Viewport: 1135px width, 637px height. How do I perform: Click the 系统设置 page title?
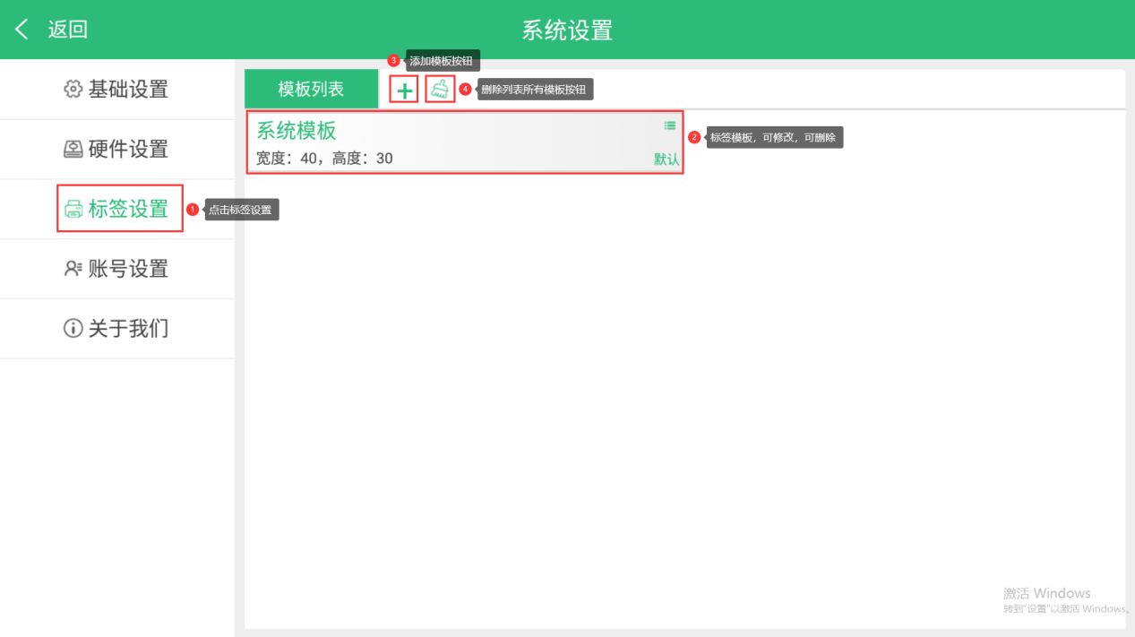coord(567,30)
